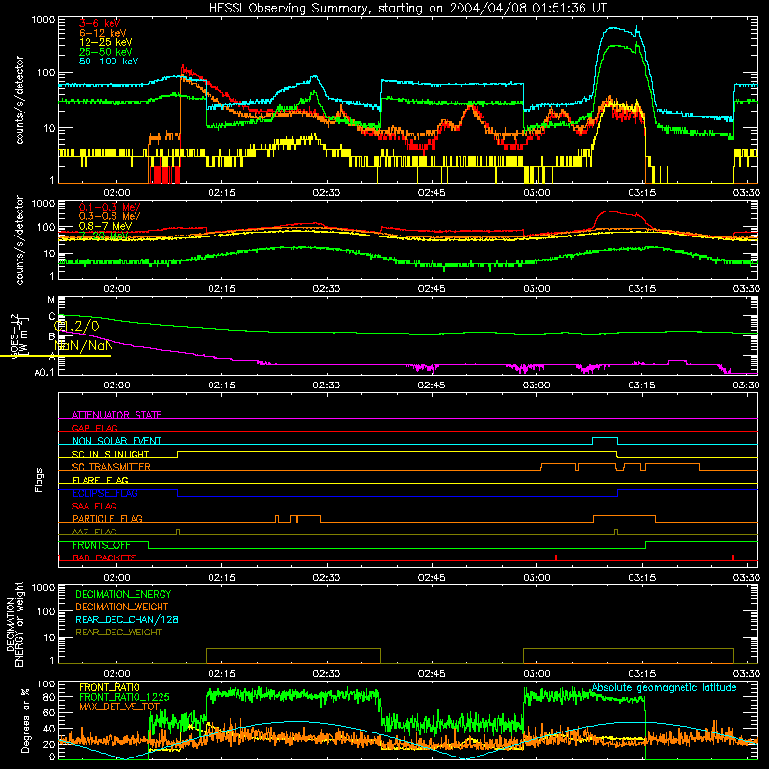Click the FRONTS_OFF flag label
This screenshot has width=769, height=769.
coord(101,545)
